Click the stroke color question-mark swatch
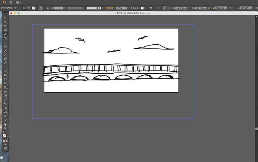Image resolution: width=258 pixels, height=162 pixels. point(40,8)
